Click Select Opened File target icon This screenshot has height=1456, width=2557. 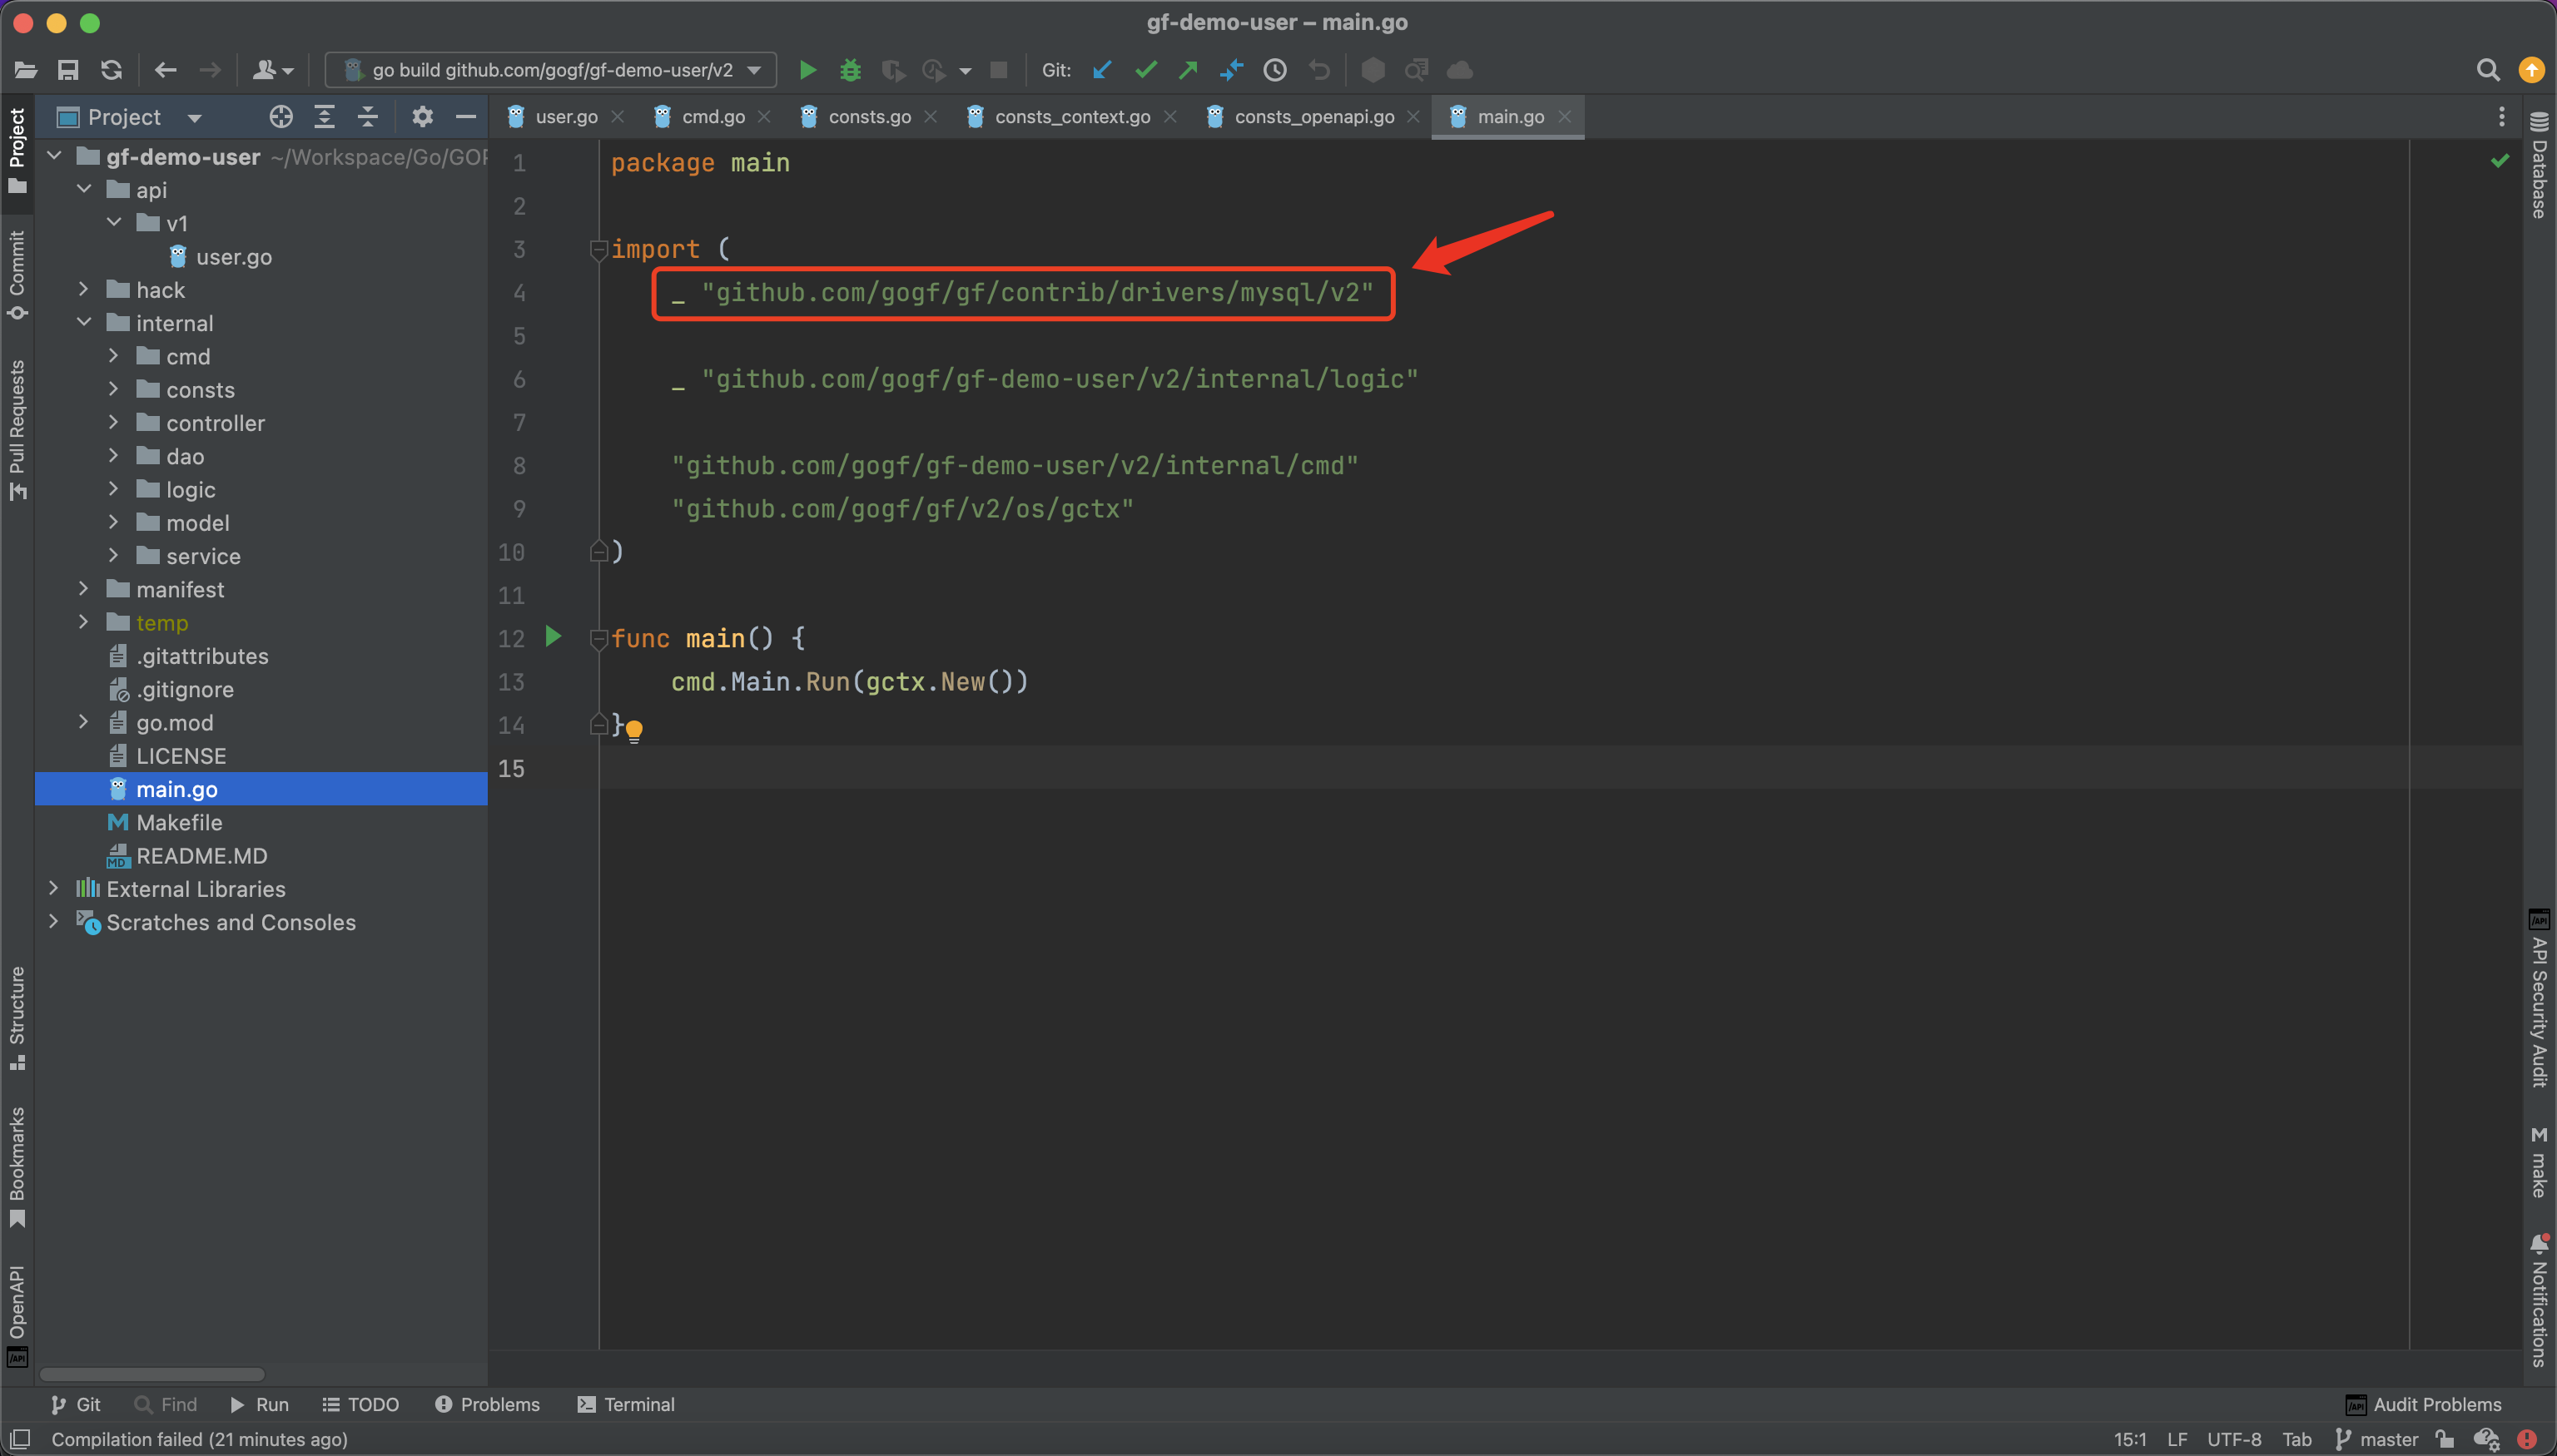click(x=281, y=117)
